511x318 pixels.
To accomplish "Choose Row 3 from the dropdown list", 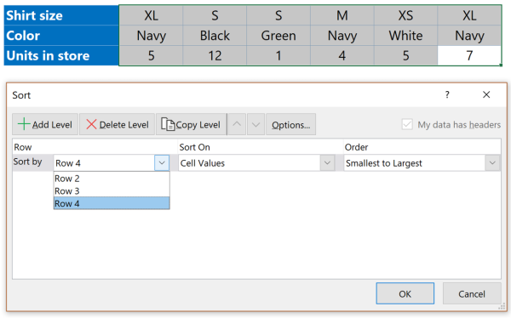I will point(112,190).
